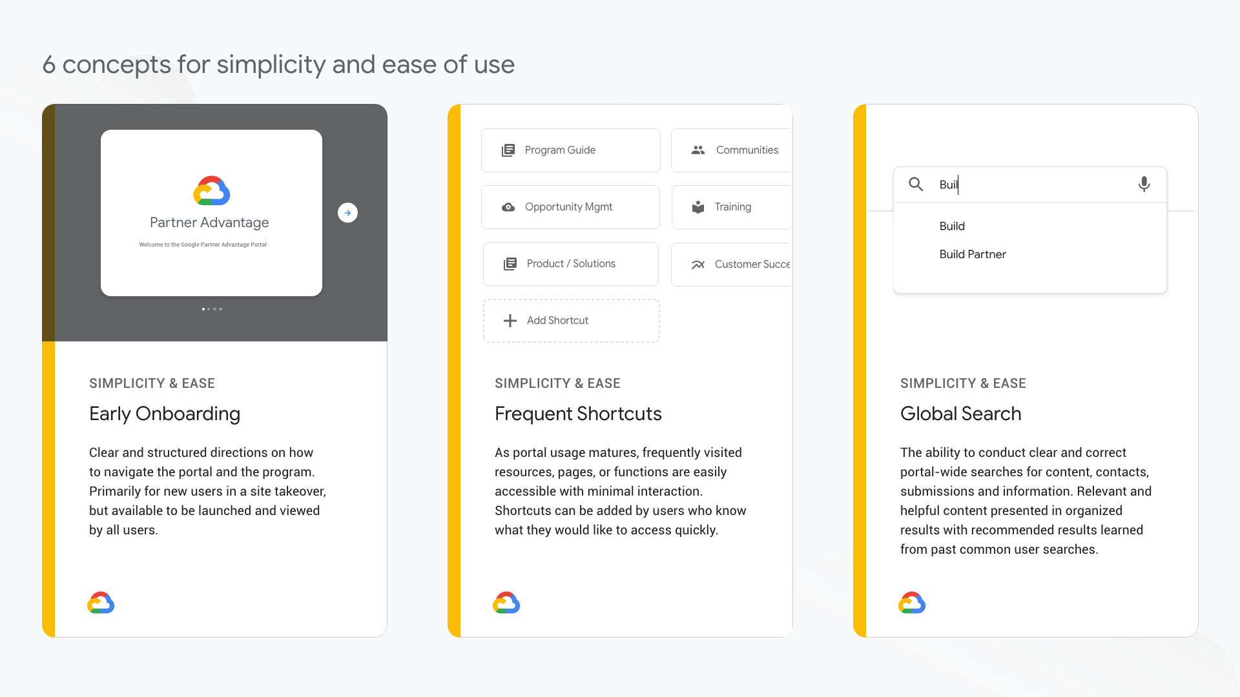Screen dimensions: 1240x697
Task: Click the cloud logo under Early Onboarding
Action: 101,603
